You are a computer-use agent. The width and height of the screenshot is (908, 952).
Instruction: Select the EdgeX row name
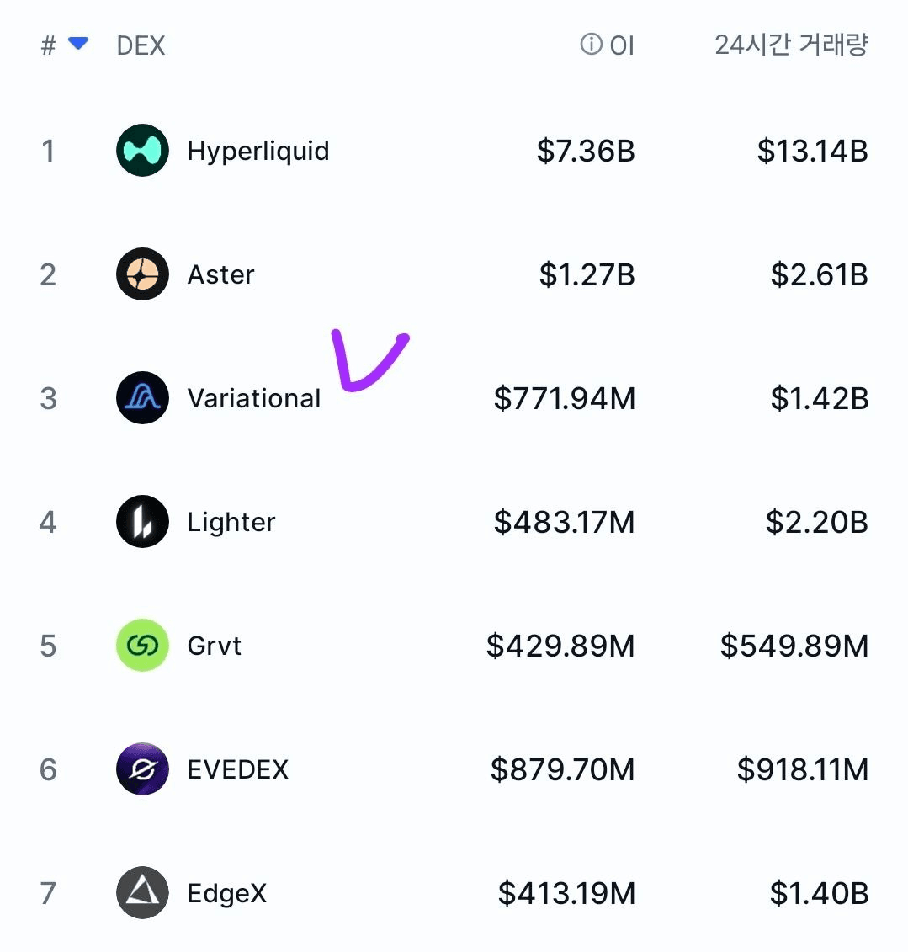(227, 894)
